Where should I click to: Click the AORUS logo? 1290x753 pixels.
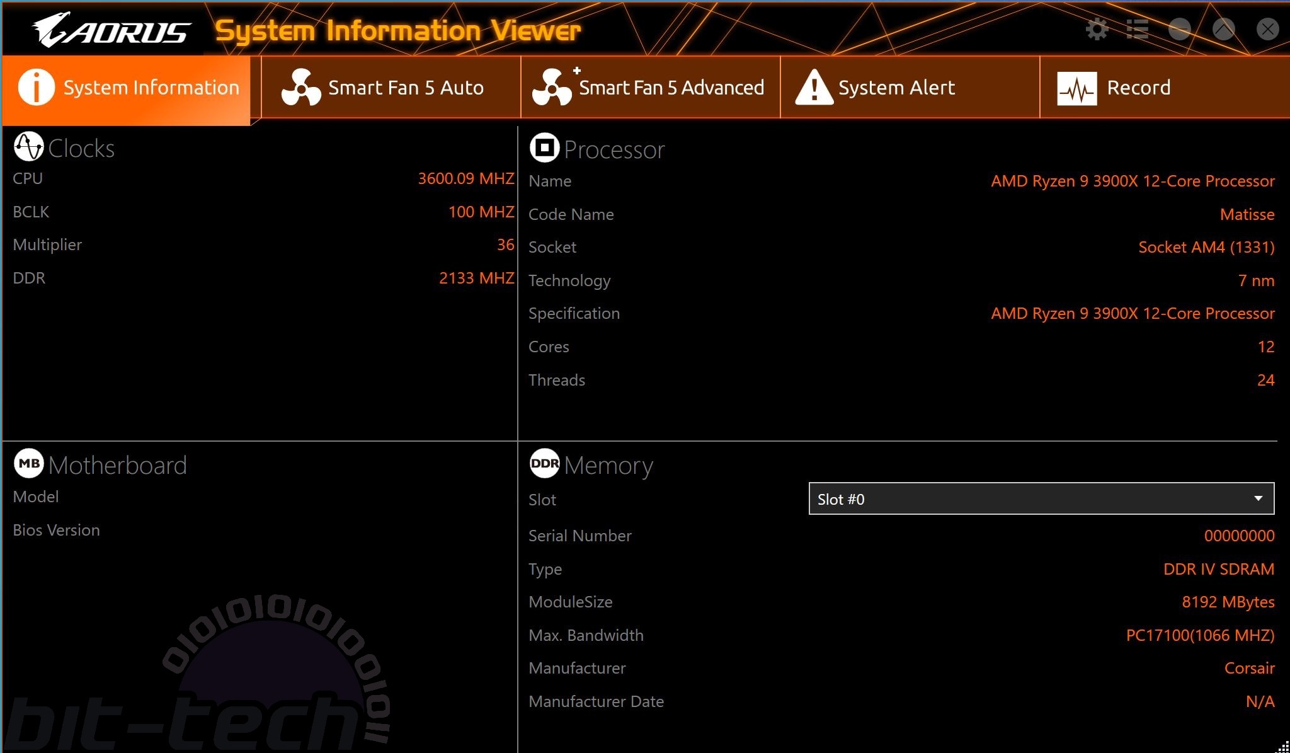(111, 30)
